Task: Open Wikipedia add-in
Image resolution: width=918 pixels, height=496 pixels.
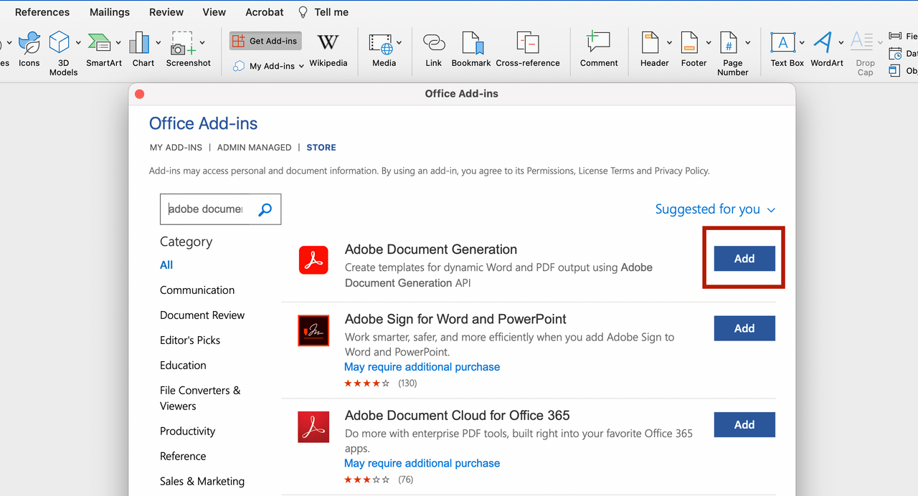Action: coord(328,49)
